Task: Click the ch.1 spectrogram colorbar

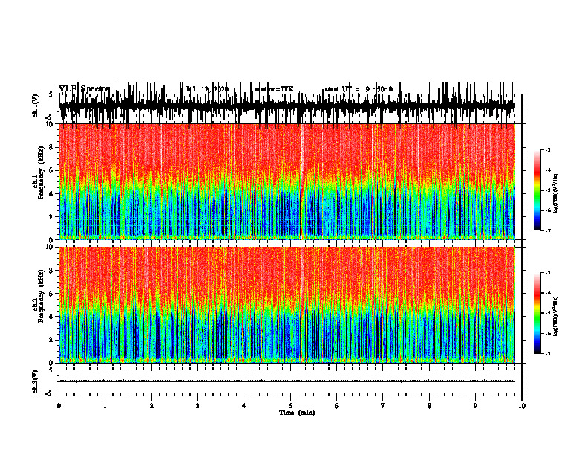Action: click(537, 190)
